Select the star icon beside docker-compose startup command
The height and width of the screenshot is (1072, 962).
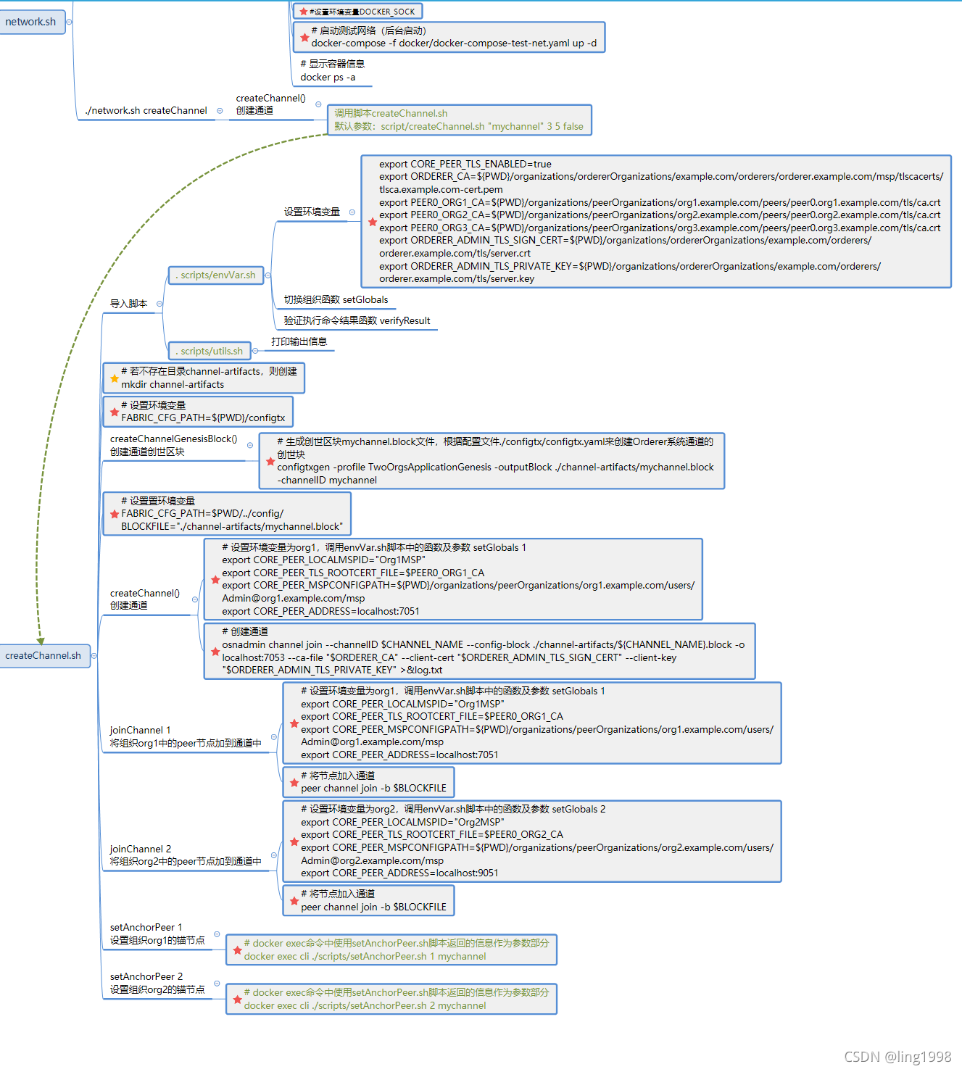point(304,37)
